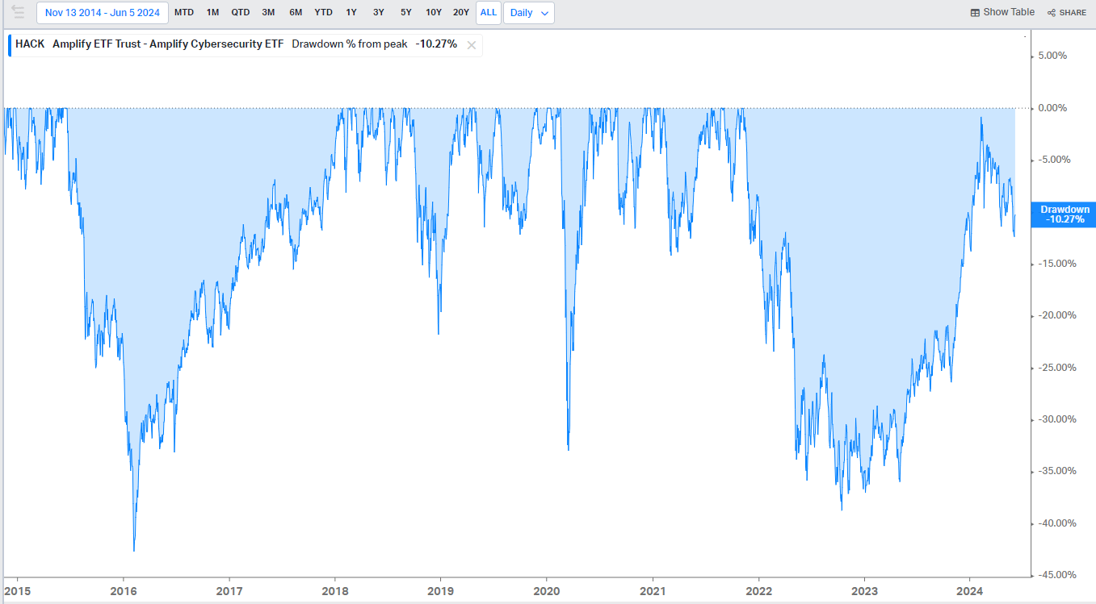
Task: Click the highlighted ALL range button
Action: pos(488,12)
